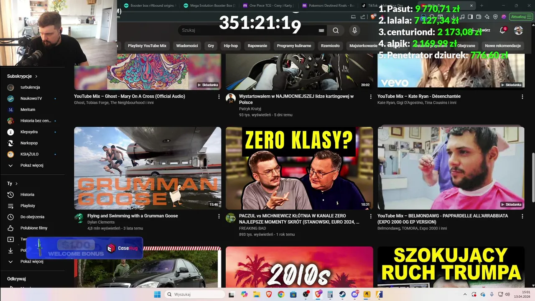The image size is (535, 301).
Task: Open Playlisty in the sidebar
Action: click(28, 206)
